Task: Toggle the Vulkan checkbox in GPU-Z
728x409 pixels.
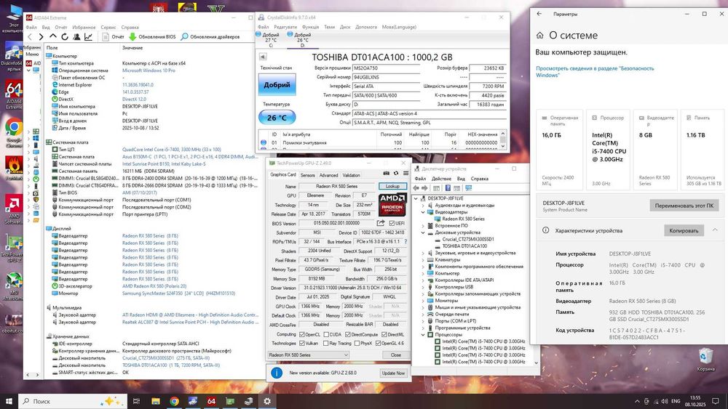Action: click(x=302, y=343)
